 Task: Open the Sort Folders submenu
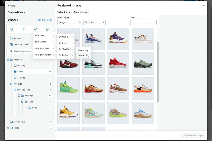[x=44, y=41]
